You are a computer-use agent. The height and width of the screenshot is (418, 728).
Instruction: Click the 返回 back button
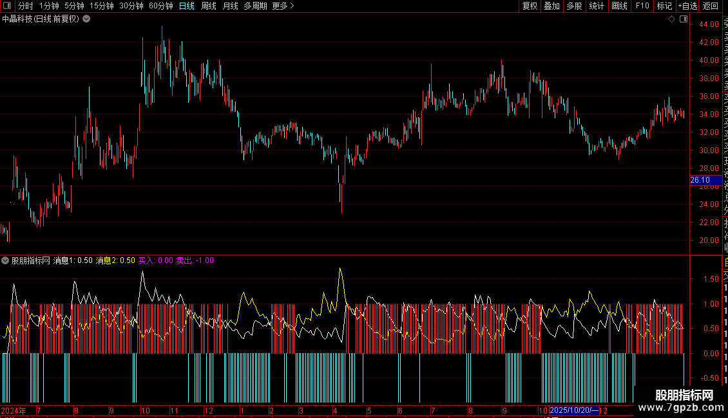pyautogui.click(x=711, y=6)
